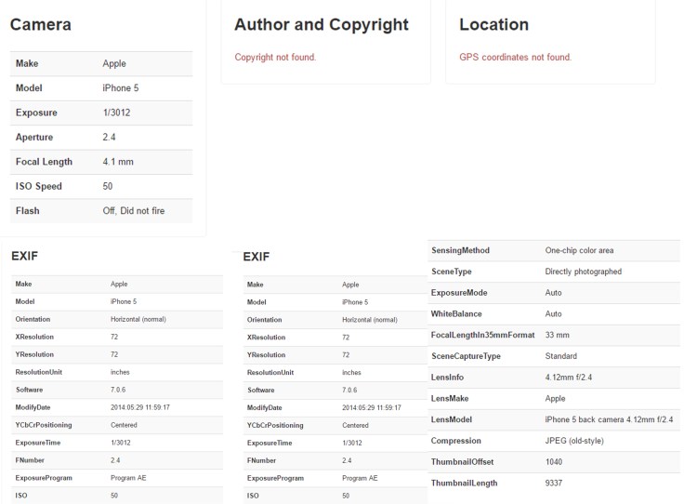The width and height of the screenshot is (684, 504).
Task: Click the 'JPEG (old-style)' Compression value
Action: [x=576, y=441]
